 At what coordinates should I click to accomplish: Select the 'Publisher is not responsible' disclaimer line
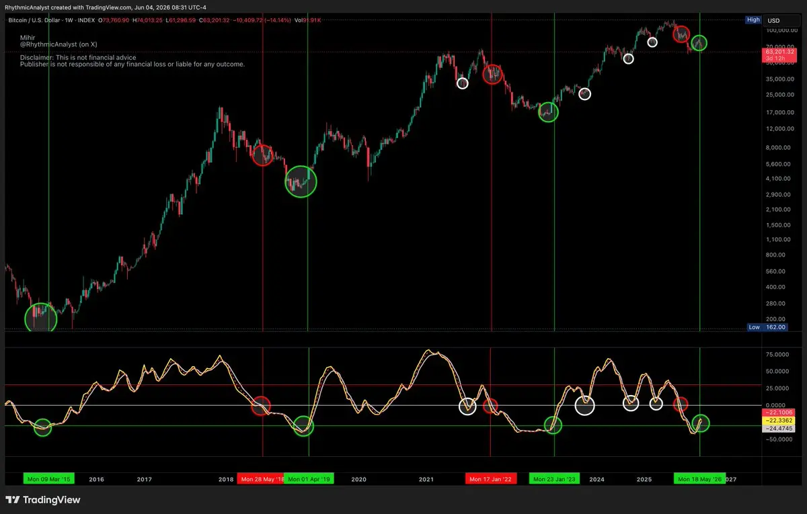tap(132, 65)
